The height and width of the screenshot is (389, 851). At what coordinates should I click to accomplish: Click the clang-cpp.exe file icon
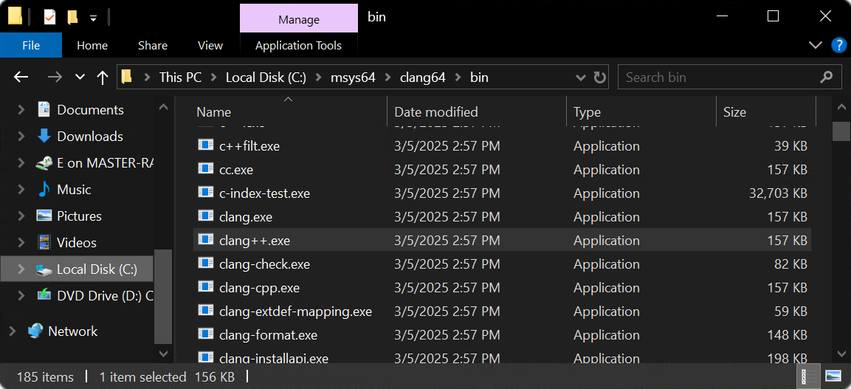coord(204,286)
